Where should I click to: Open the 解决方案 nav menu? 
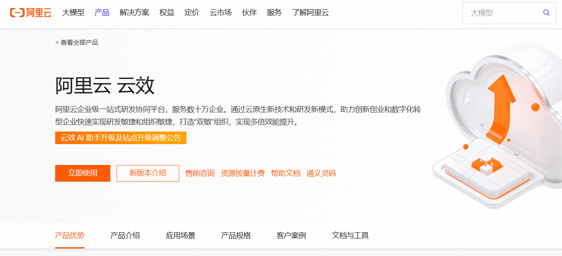(x=134, y=13)
